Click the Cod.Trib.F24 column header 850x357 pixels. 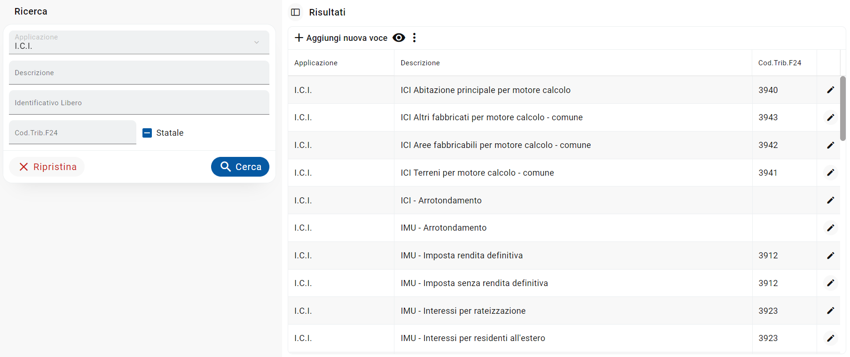[779, 63]
